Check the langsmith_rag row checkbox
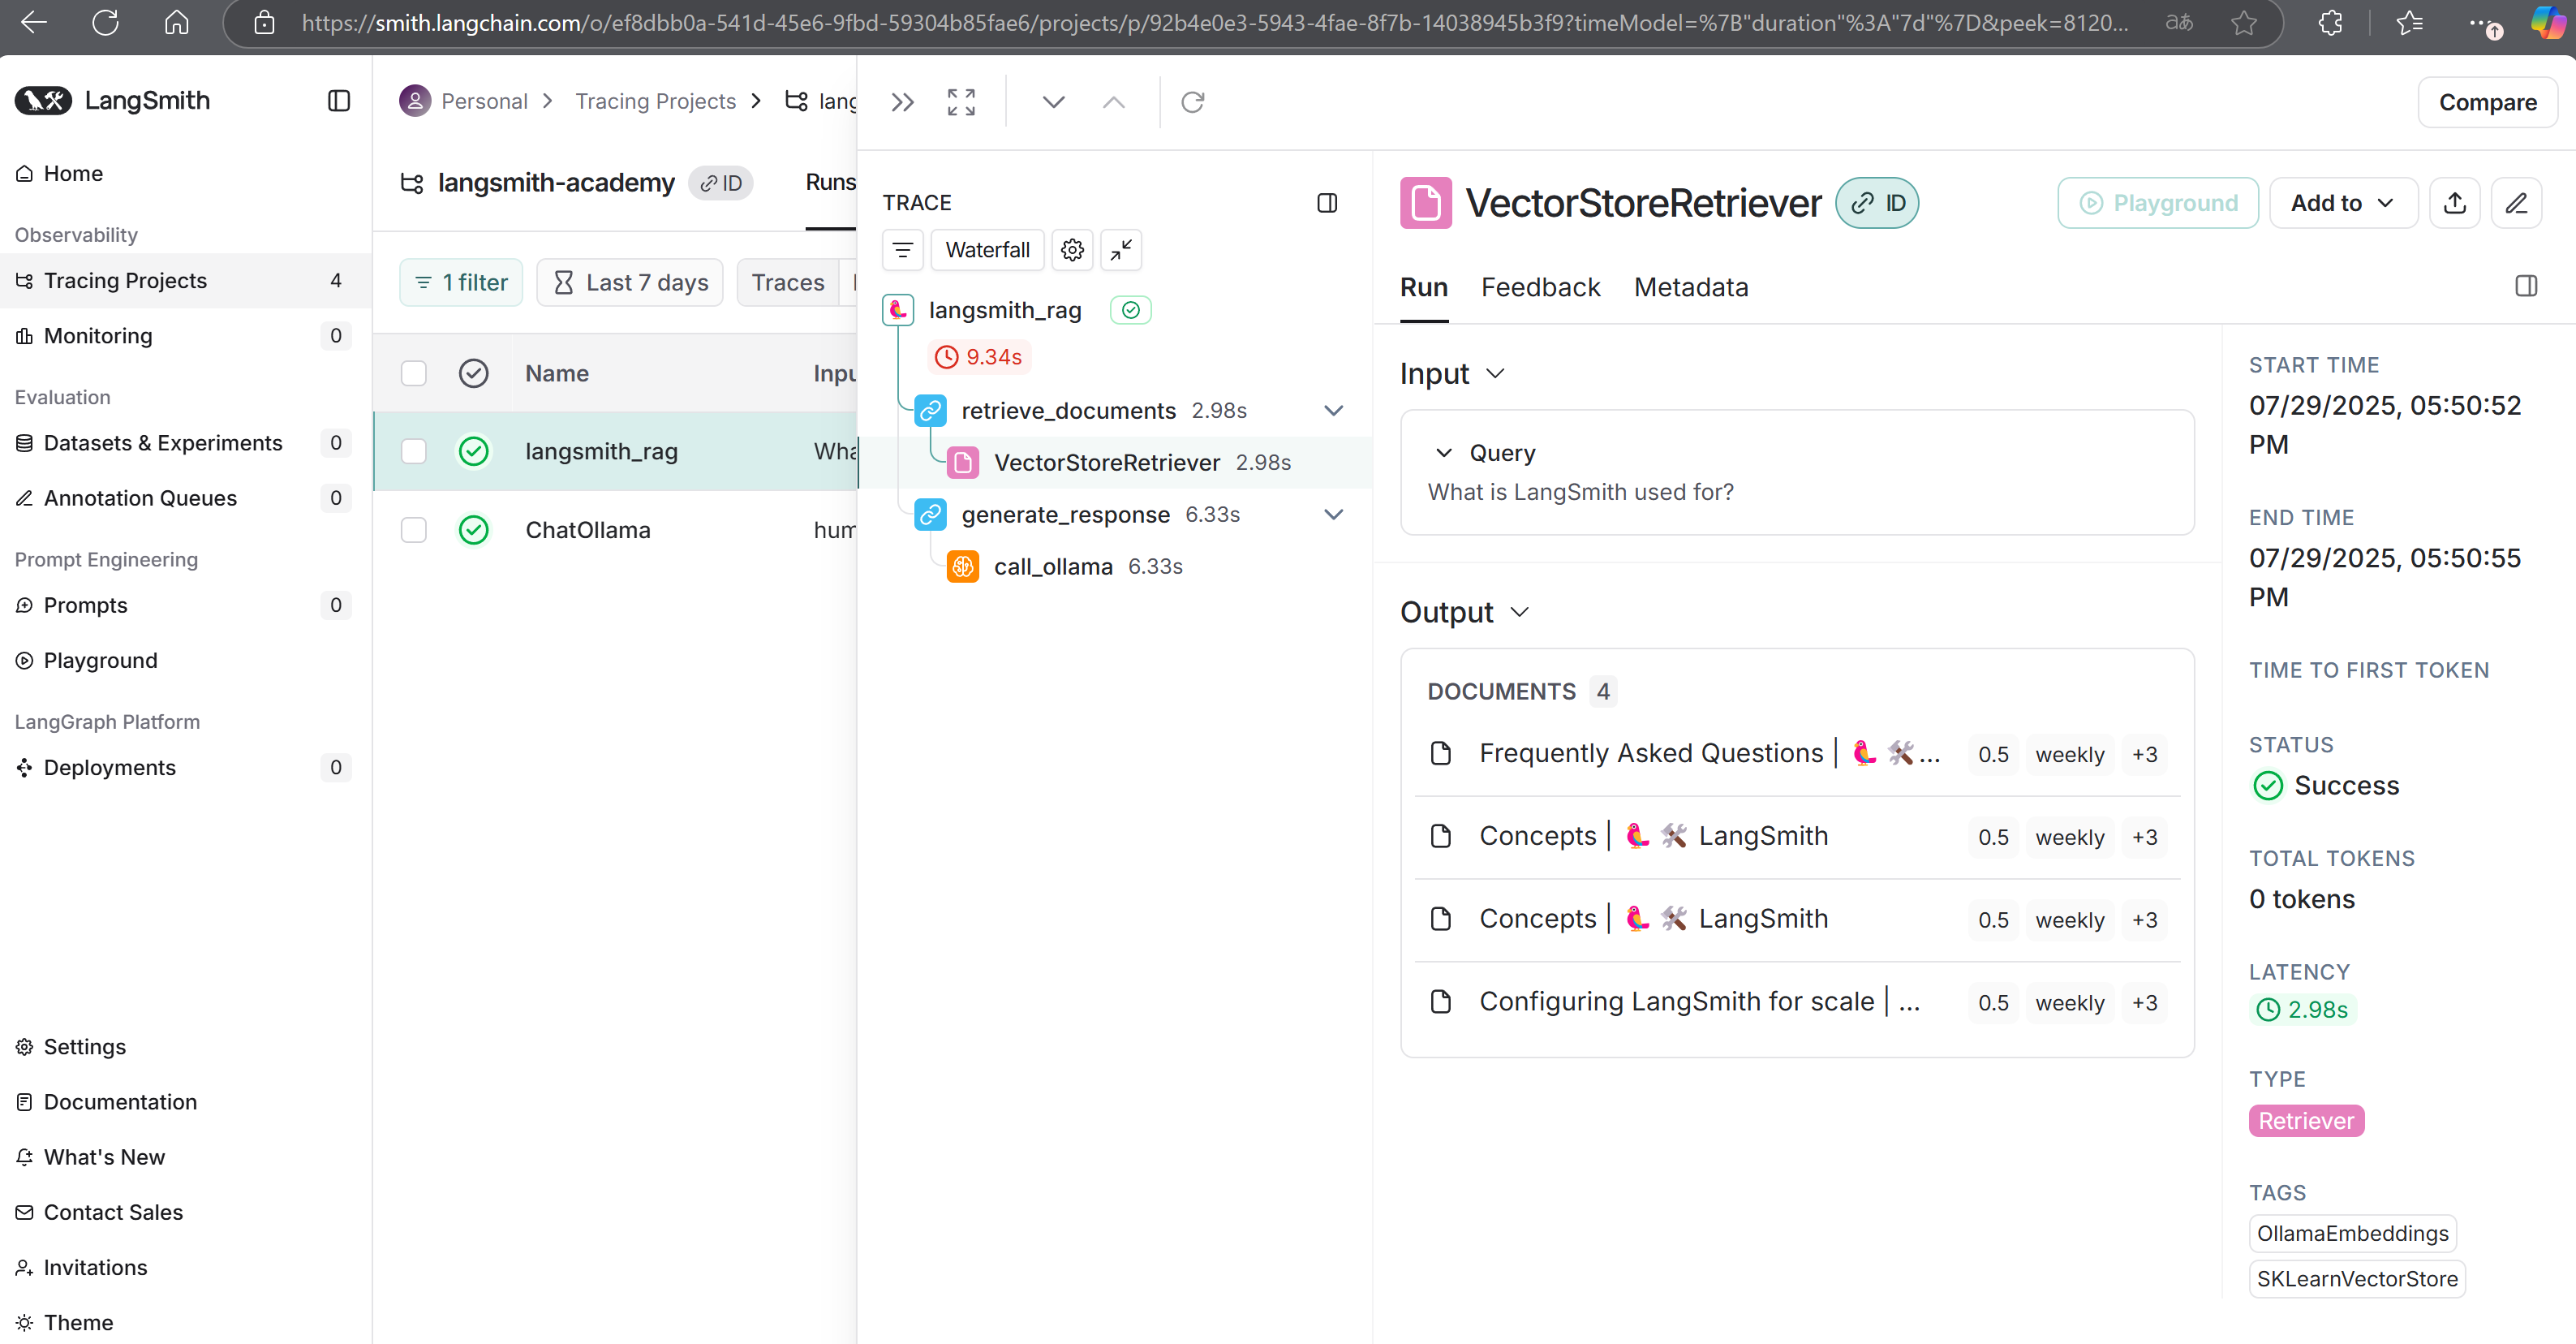 (413, 451)
